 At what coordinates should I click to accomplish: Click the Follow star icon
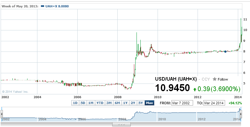pyautogui.click(x=215, y=79)
